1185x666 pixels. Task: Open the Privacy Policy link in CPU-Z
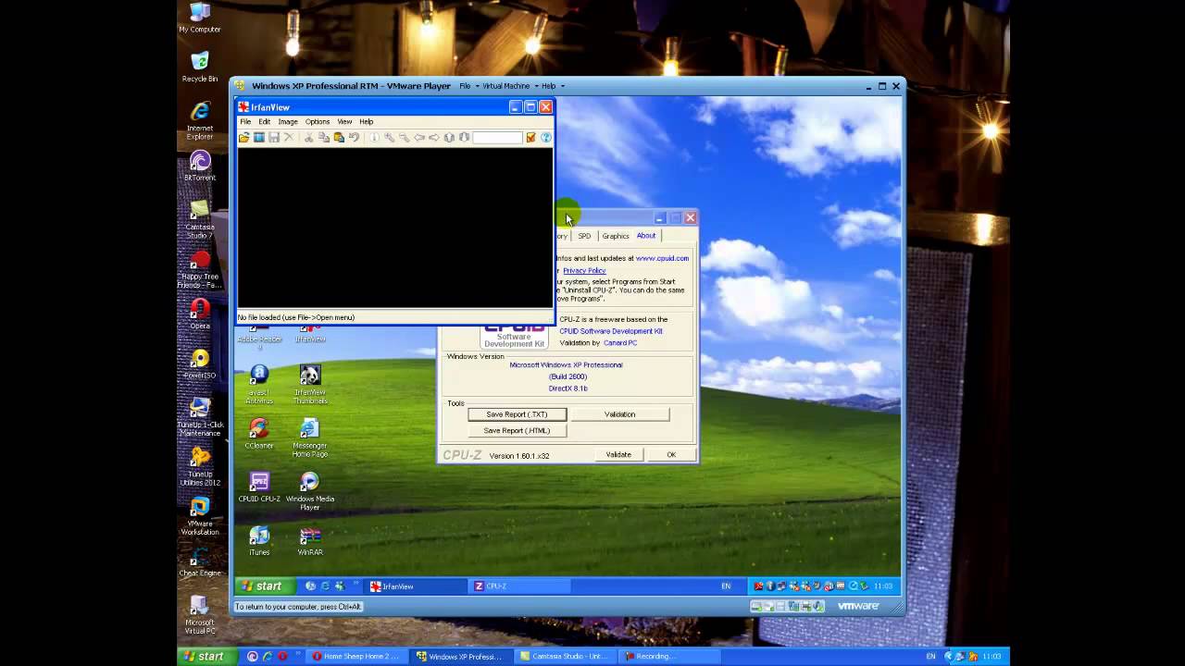(584, 270)
